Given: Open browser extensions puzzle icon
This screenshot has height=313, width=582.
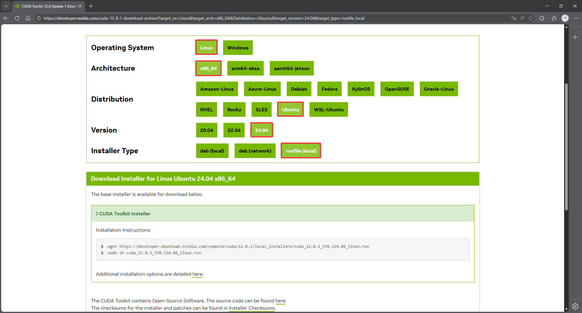Looking at the screenshot, I should [x=542, y=18].
